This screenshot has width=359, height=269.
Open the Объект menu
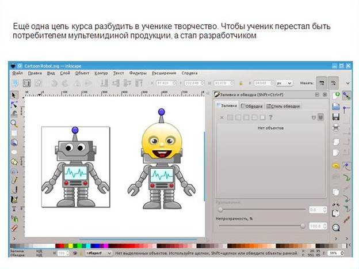82,73
